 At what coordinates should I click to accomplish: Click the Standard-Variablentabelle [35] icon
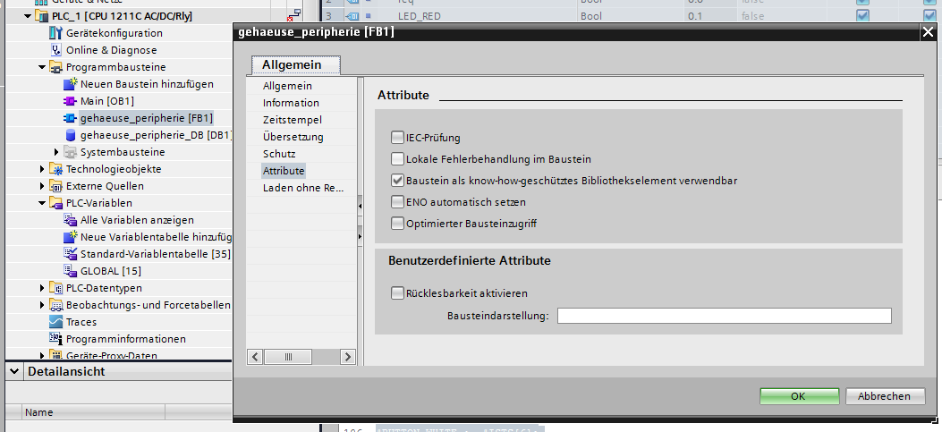(x=71, y=254)
